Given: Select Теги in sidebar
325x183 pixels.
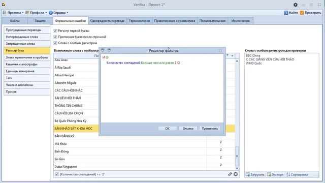Looking at the screenshot, I should [x=27, y=78].
